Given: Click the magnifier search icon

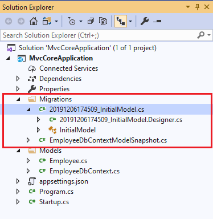Looking at the screenshot, I should 201,35.
